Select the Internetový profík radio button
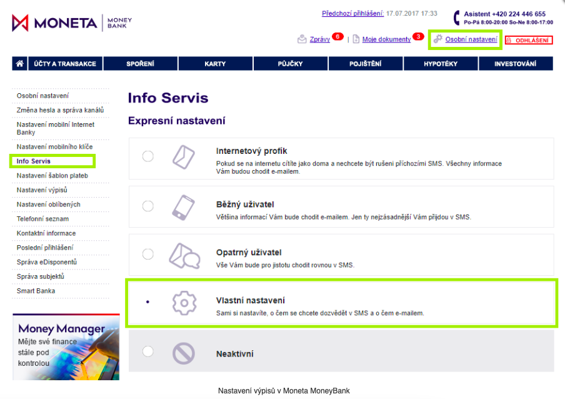This screenshot has width=565, height=399. (147, 156)
